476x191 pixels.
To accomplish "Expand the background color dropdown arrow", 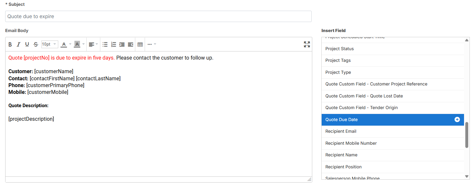I will 83,44.
